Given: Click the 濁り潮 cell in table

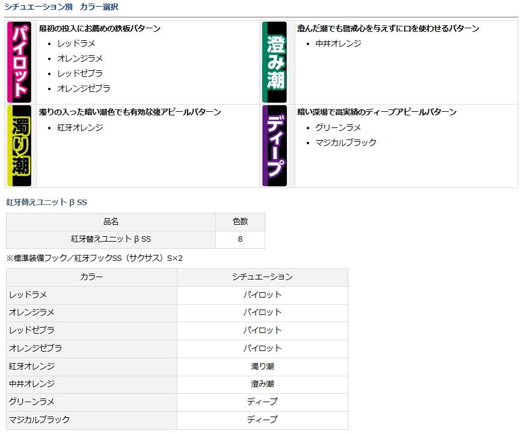Looking at the screenshot, I should coord(262,366).
